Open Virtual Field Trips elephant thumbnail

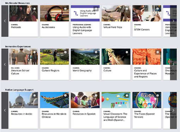[116, 13]
